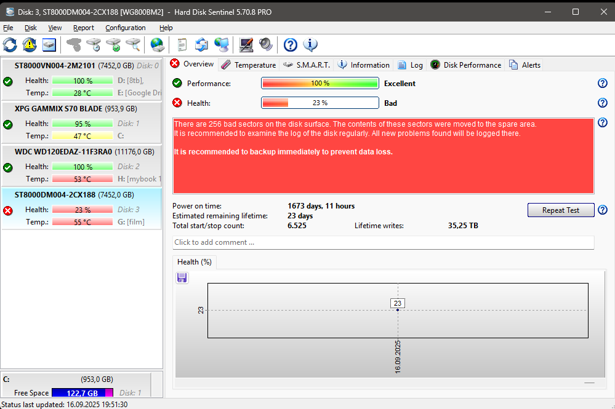615x409 pixels.
Task: Open the Help menu
Action: (x=166, y=28)
